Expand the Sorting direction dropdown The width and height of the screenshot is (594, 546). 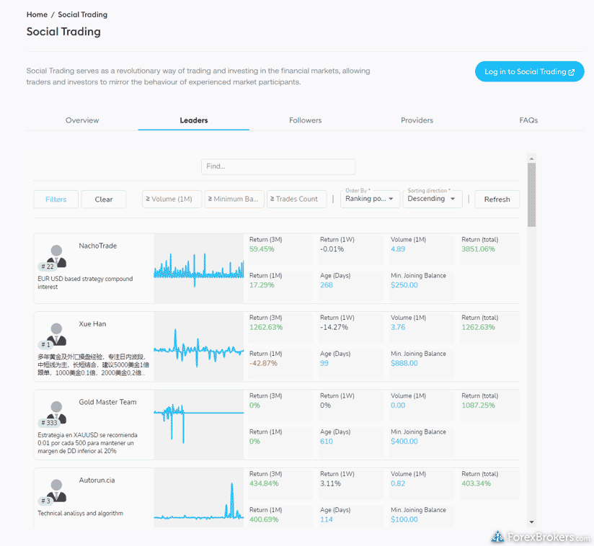[x=433, y=199]
